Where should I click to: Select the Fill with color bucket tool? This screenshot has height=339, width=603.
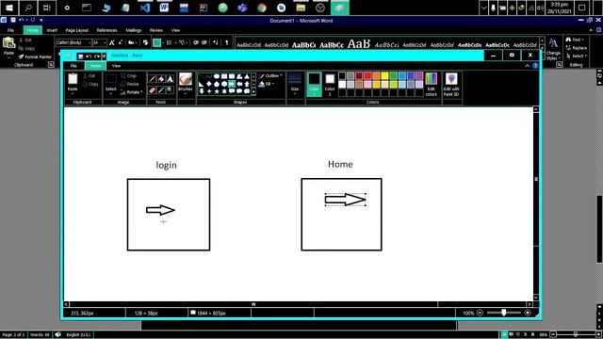tap(161, 79)
